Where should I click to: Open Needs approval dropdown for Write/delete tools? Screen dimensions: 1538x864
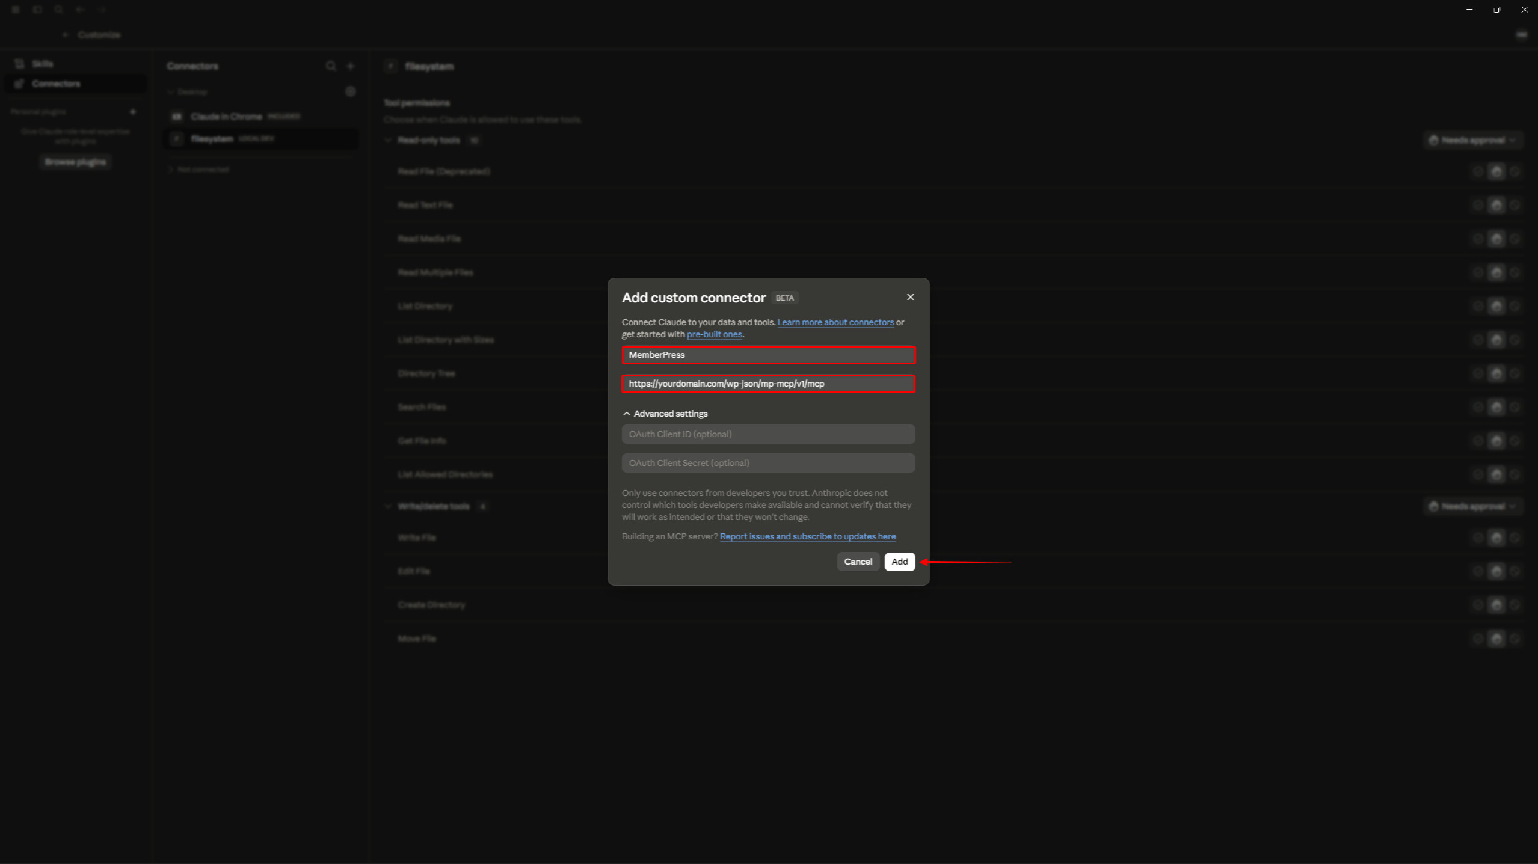[x=1473, y=506]
